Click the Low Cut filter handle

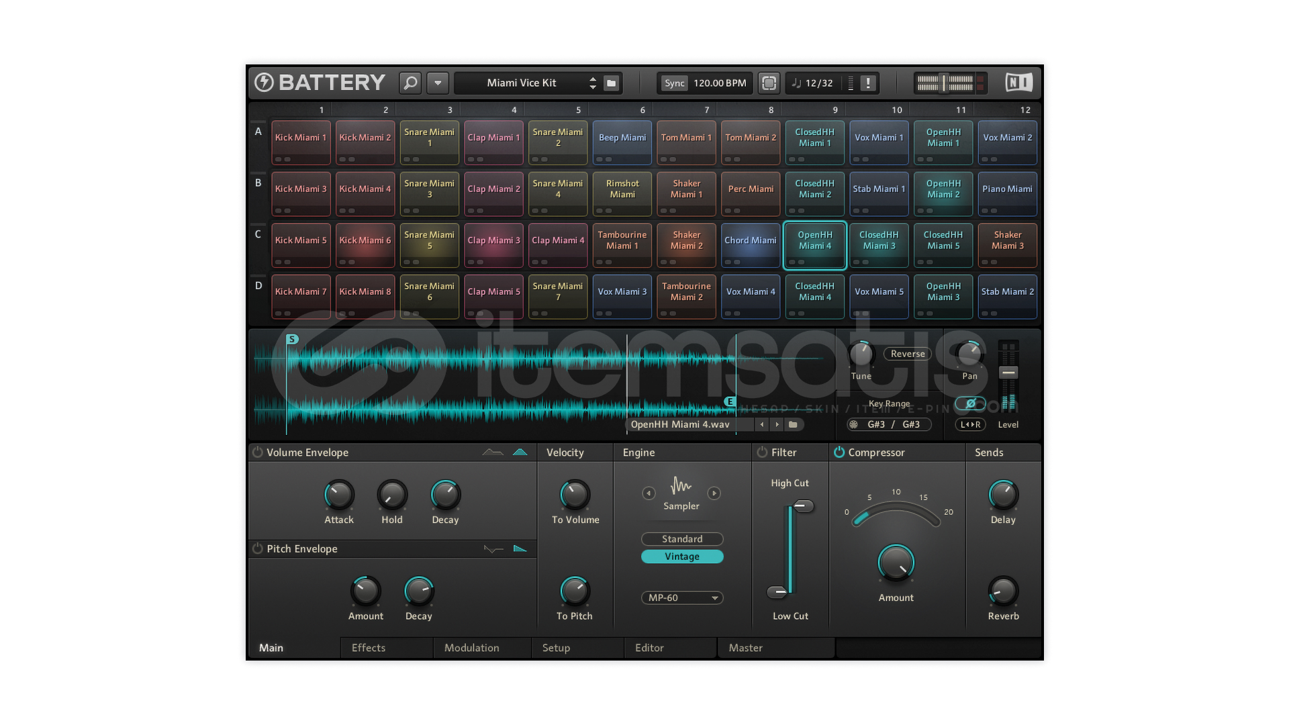pos(777,591)
